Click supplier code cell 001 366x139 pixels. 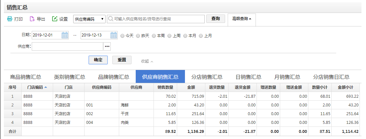tap(101, 105)
